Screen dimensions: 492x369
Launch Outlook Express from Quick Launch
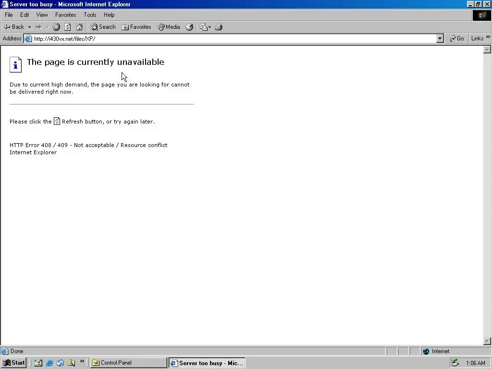click(60, 363)
